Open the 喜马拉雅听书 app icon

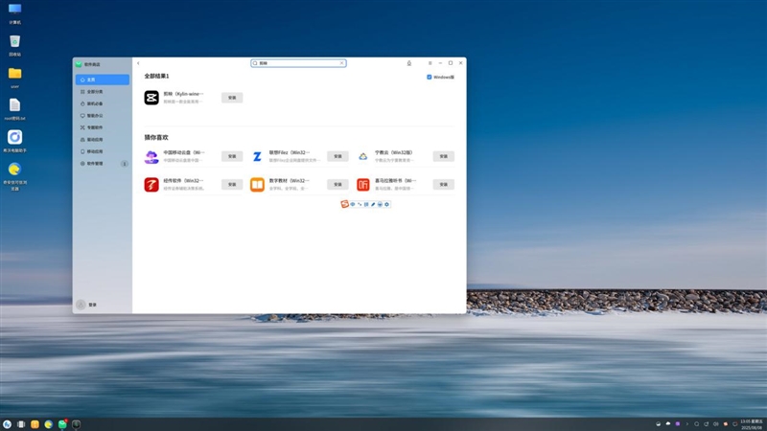point(363,185)
